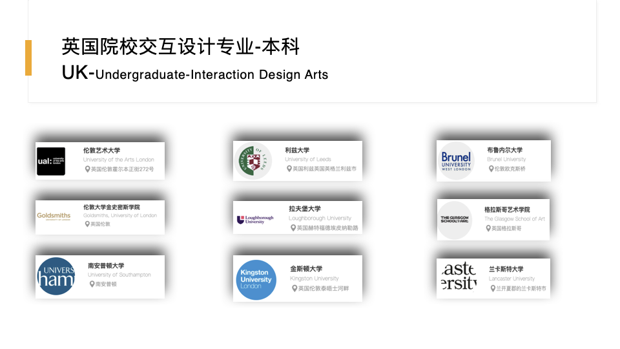Click Lancaster University subtitle text
620x349 pixels.
point(512,279)
